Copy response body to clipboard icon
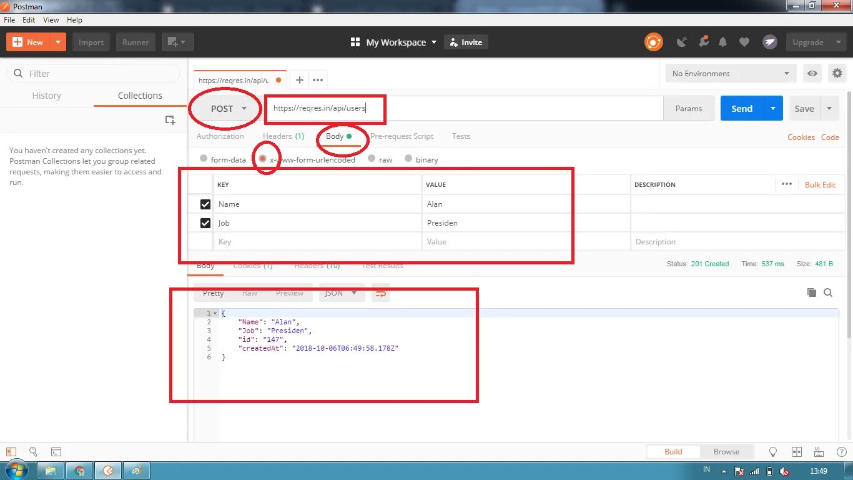This screenshot has width=853, height=480. 812,292
